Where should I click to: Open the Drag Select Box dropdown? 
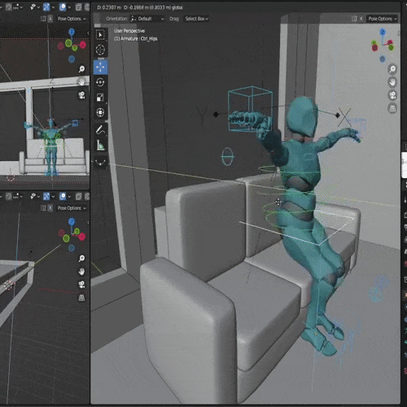(x=196, y=19)
